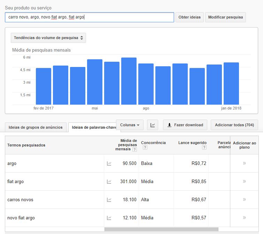Viewport: 263px width, 234px height.
Task: Click the 18.100 monthly searches value
Action: coord(130,199)
